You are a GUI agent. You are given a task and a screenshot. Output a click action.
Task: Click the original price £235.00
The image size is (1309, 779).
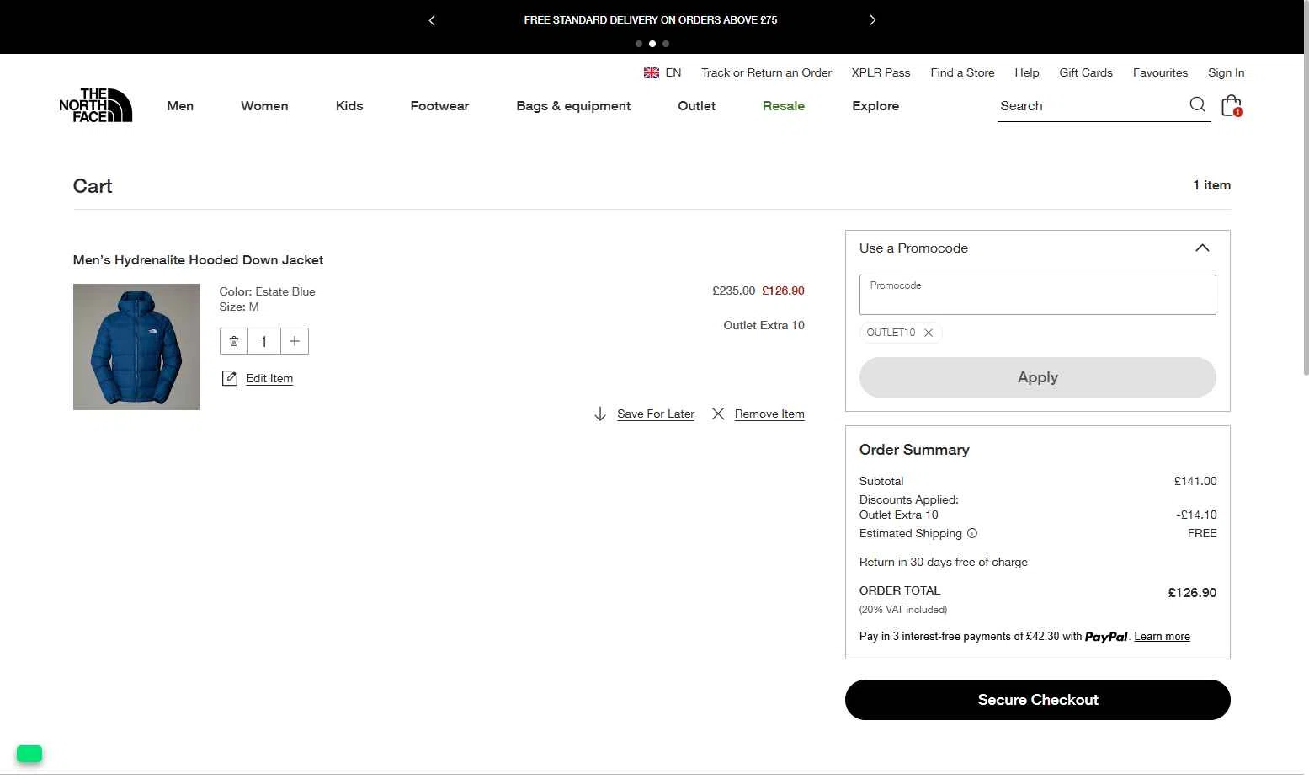(734, 291)
